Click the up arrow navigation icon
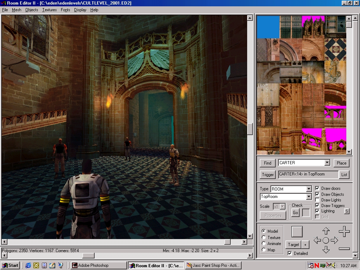 pyautogui.click(x=326, y=231)
